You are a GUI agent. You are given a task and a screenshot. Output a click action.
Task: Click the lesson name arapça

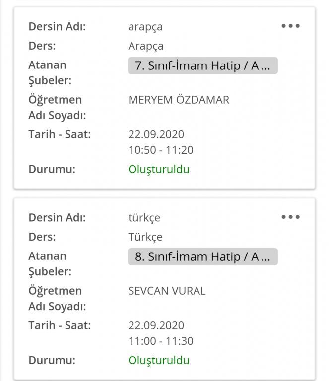(145, 27)
